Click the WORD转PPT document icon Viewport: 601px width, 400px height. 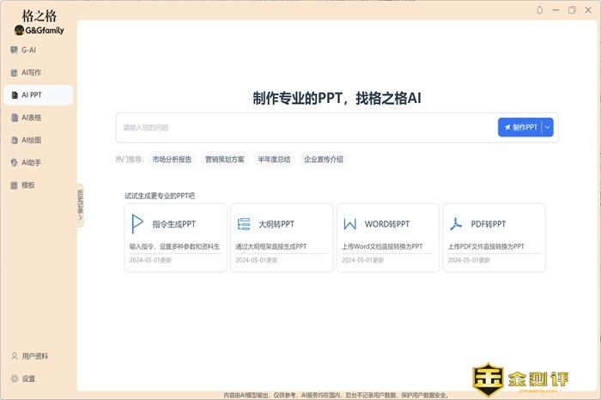click(349, 224)
